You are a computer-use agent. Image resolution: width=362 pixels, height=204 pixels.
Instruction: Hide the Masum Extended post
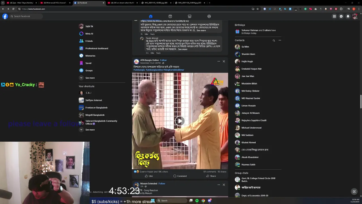(x=224, y=185)
